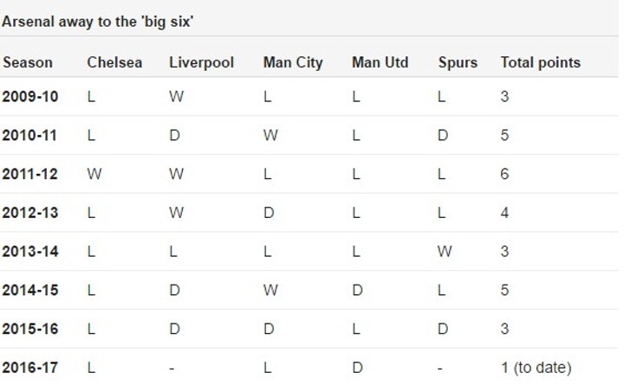Screen dimensions: 624x385
Task: Select the Man City column header
Action: tap(293, 63)
